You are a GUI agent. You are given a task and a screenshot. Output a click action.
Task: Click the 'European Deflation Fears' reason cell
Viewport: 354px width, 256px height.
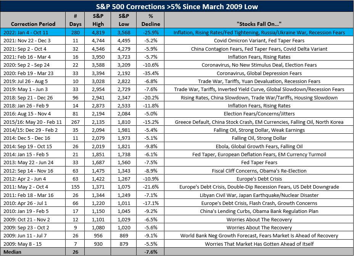click(x=259, y=155)
